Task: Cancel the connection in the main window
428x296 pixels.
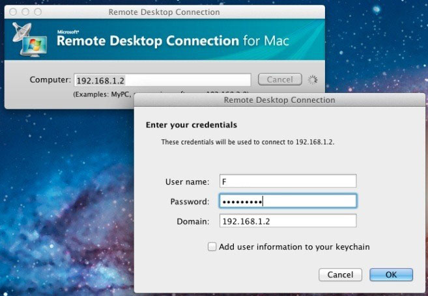Action: click(x=279, y=79)
